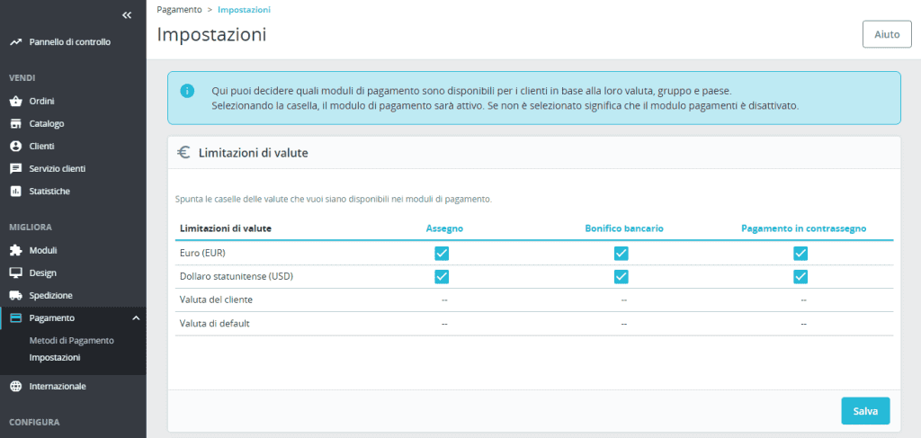Click the Design monitor icon

pyautogui.click(x=16, y=273)
